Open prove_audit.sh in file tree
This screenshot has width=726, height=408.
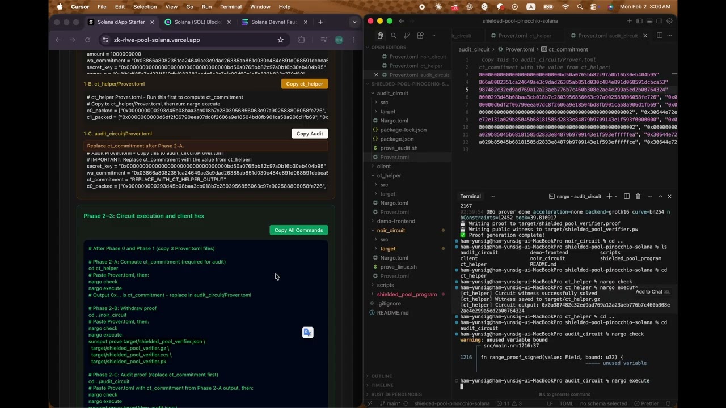399,148
